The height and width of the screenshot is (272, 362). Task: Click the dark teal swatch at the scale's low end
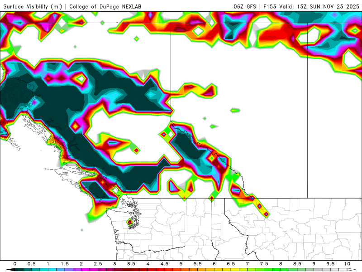pyautogui.click(x=19, y=270)
